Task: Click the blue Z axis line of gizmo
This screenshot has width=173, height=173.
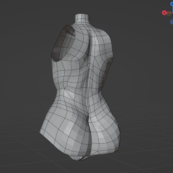Action: pos(172,9)
